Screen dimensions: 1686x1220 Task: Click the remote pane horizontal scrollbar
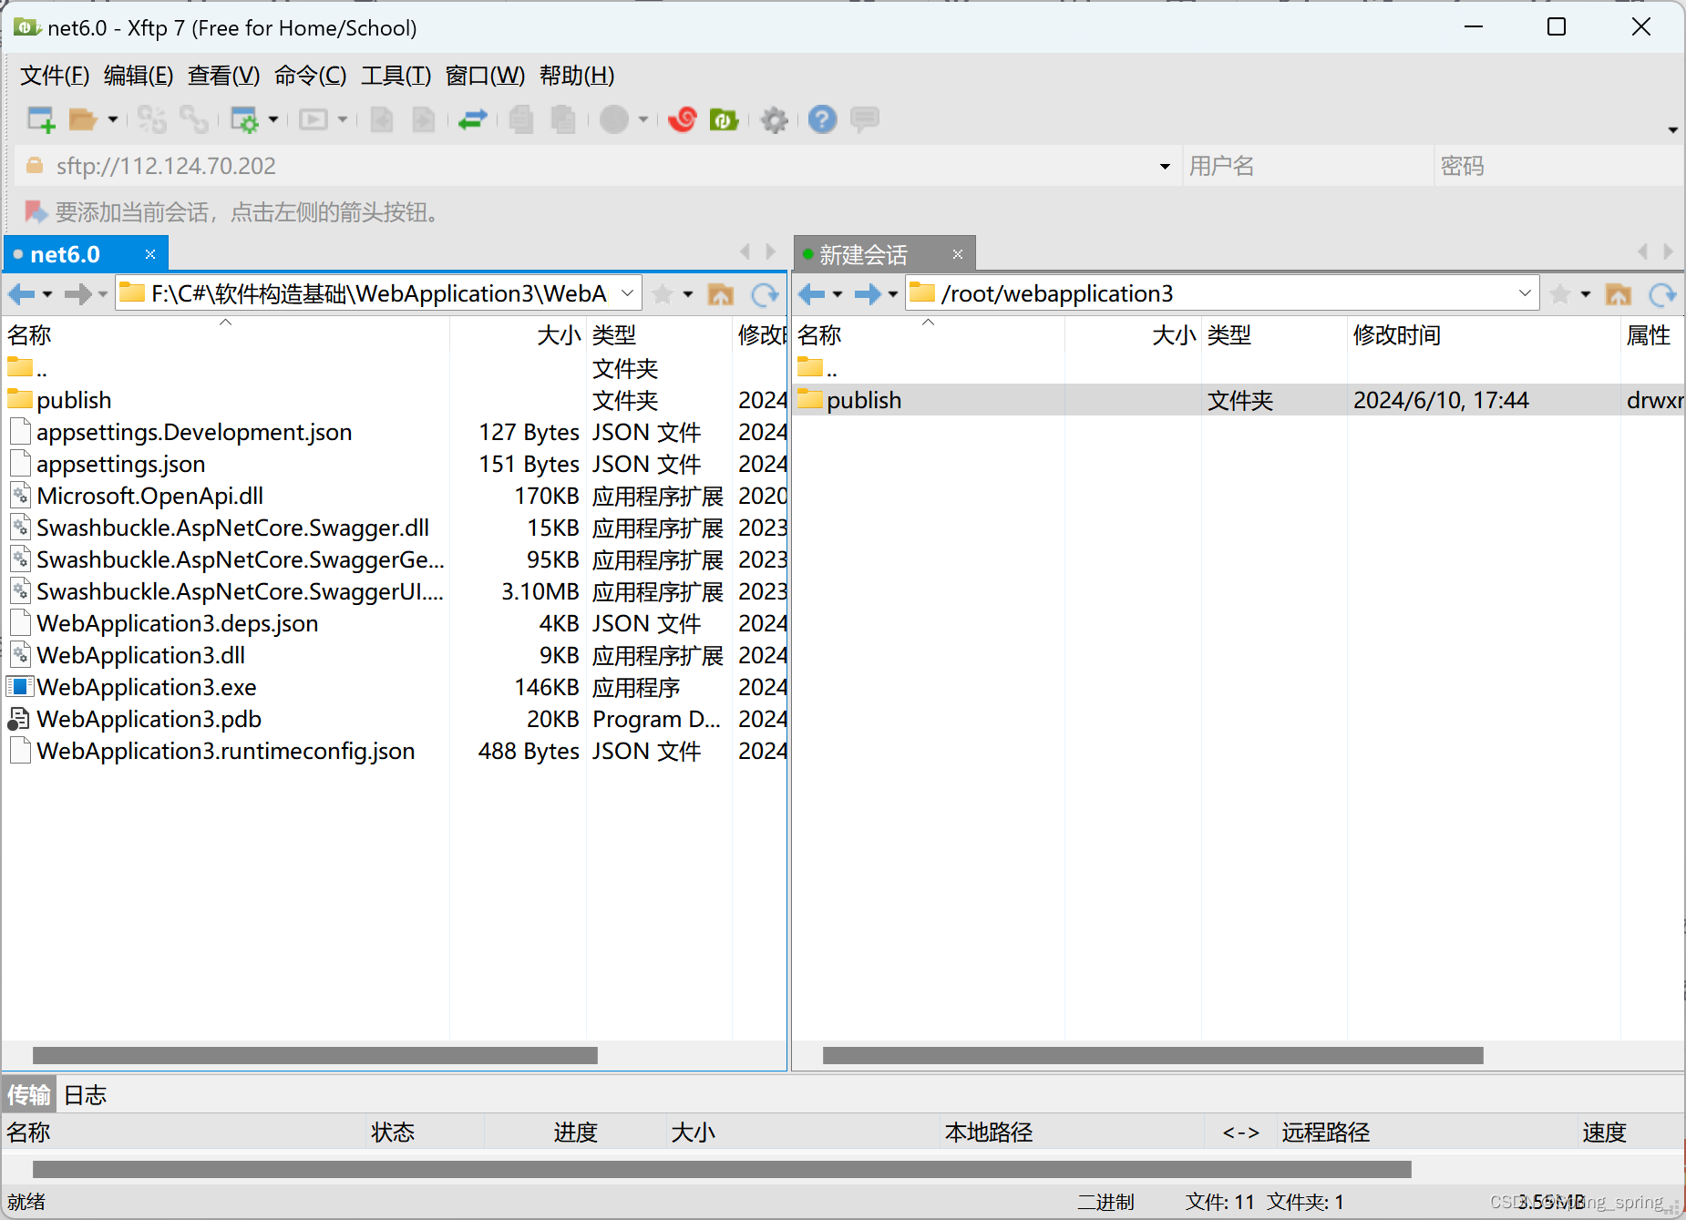pos(1153,1055)
